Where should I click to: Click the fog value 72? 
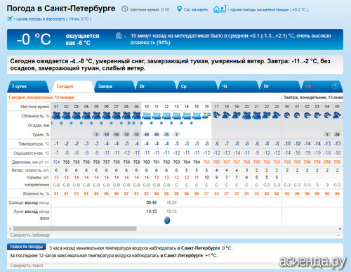126,134
